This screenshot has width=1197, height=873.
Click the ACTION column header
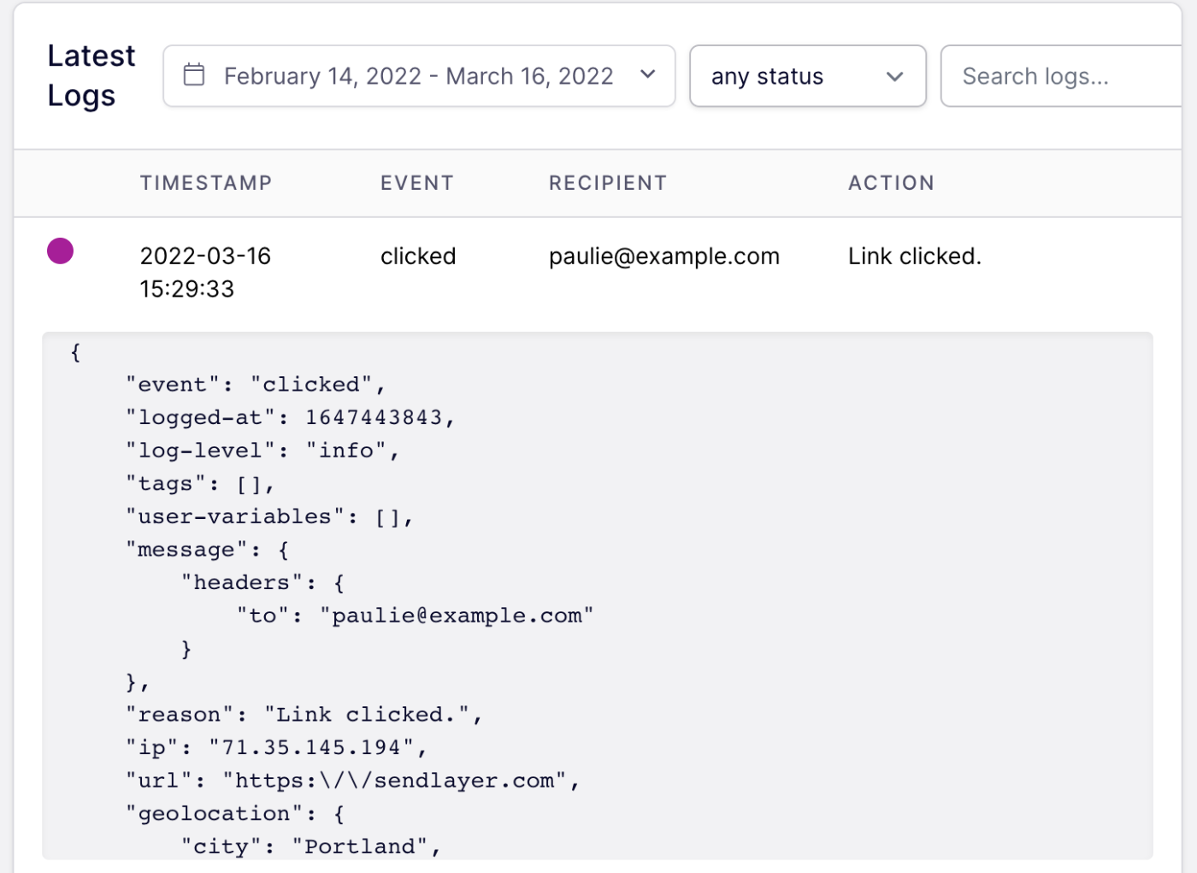(891, 183)
